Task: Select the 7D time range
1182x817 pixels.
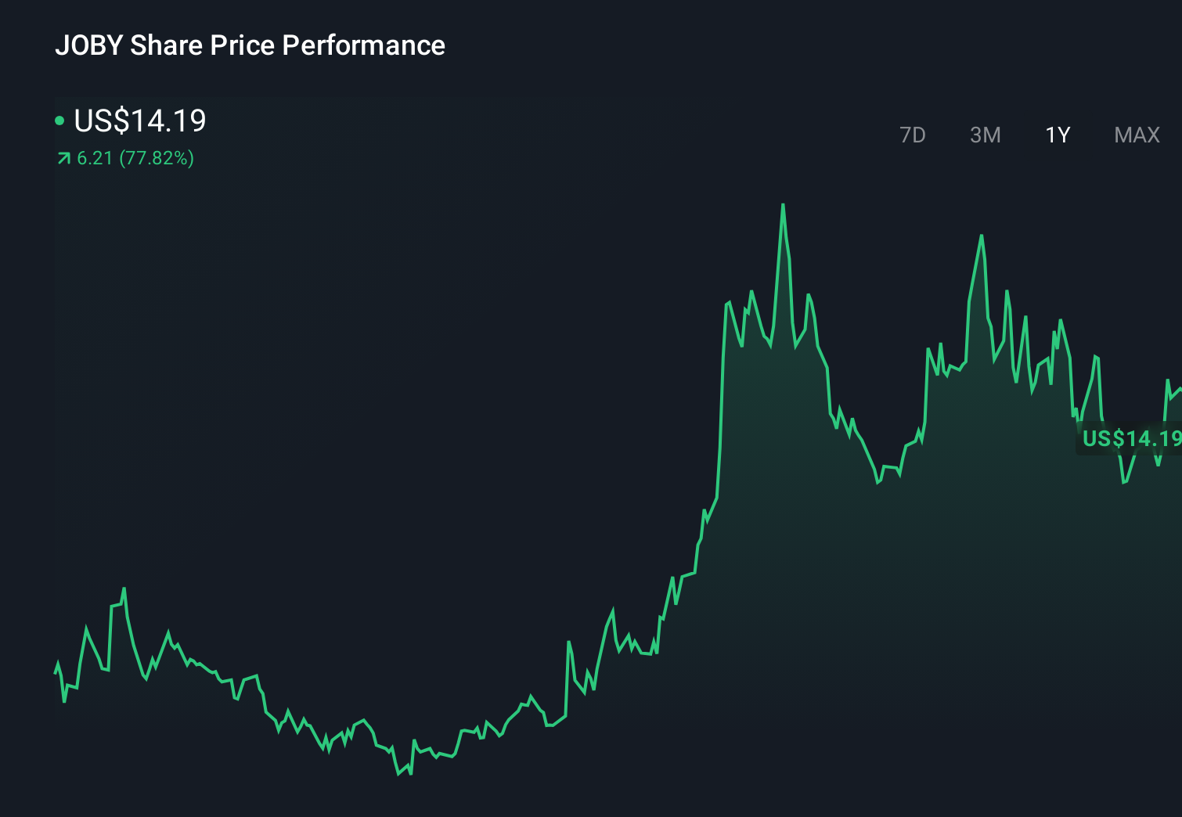Action: pos(914,135)
